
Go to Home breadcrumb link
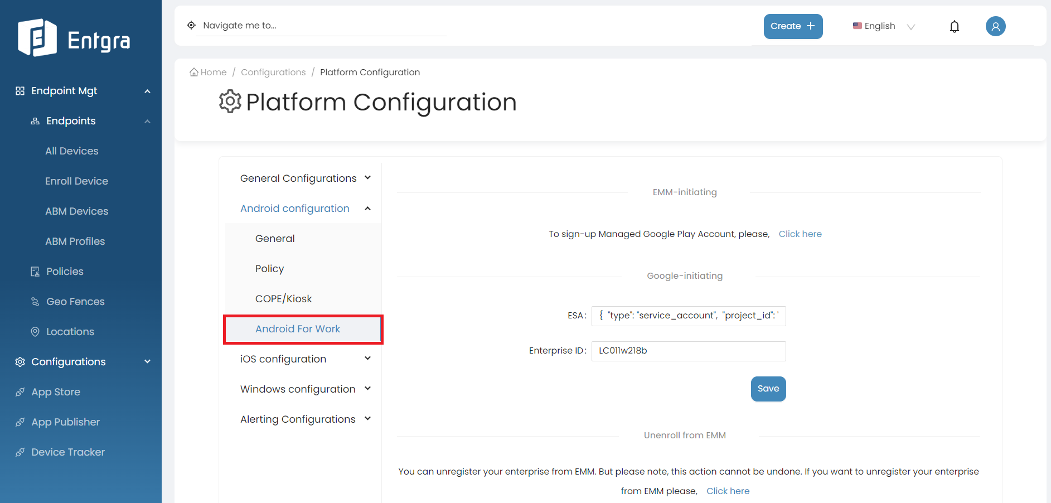click(214, 72)
